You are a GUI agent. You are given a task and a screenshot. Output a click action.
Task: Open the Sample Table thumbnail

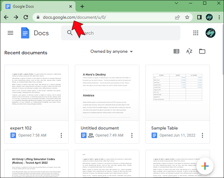178,93
